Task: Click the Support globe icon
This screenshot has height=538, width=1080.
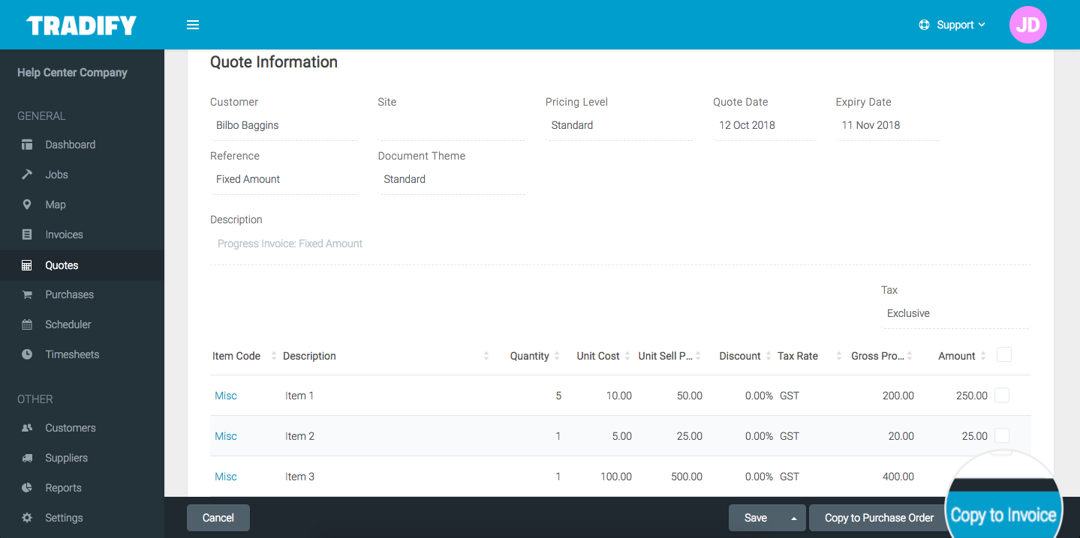Action: 924,25
